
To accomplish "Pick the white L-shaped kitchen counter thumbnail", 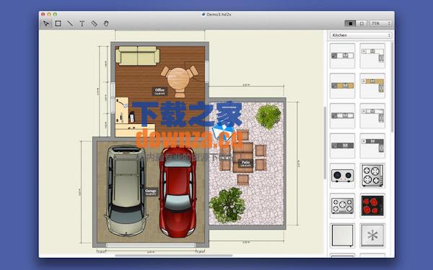I will click(x=372, y=56).
